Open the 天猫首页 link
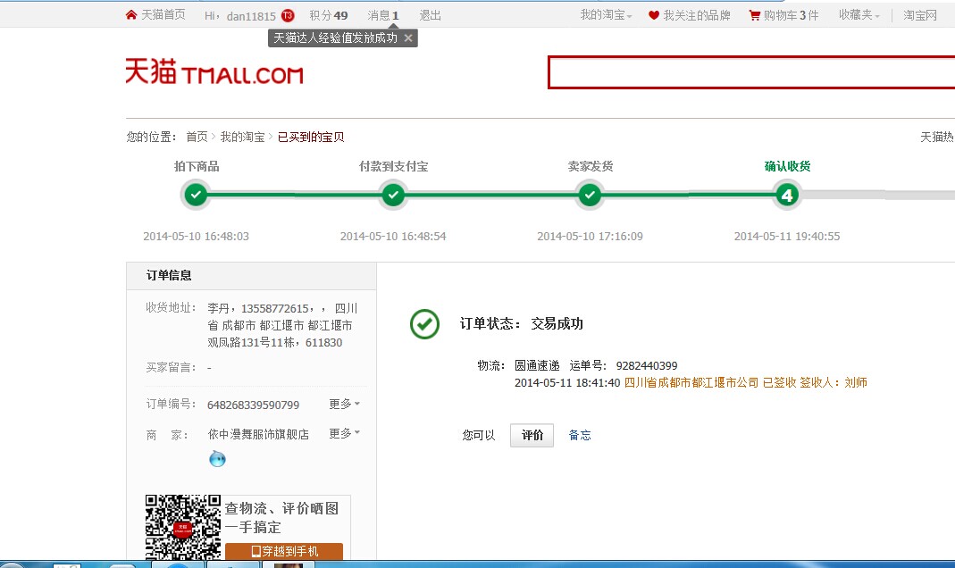The height and width of the screenshot is (568, 955). [163, 14]
